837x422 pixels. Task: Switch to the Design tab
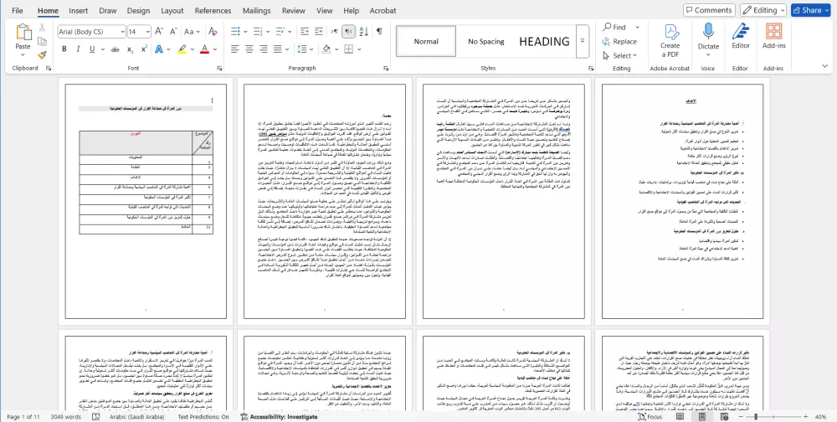click(139, 11)
